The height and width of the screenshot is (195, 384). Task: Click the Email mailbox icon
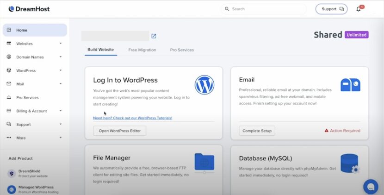pyautogui.click(x=350, y=85)
